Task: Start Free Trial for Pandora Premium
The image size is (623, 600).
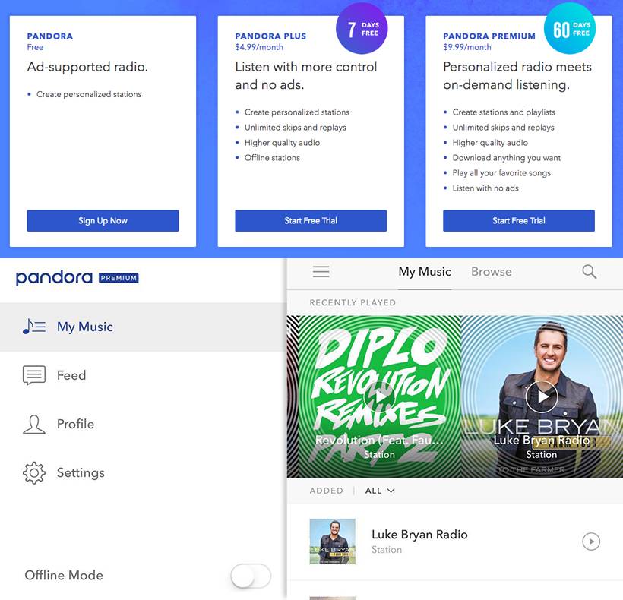Action: coord(519,221)
